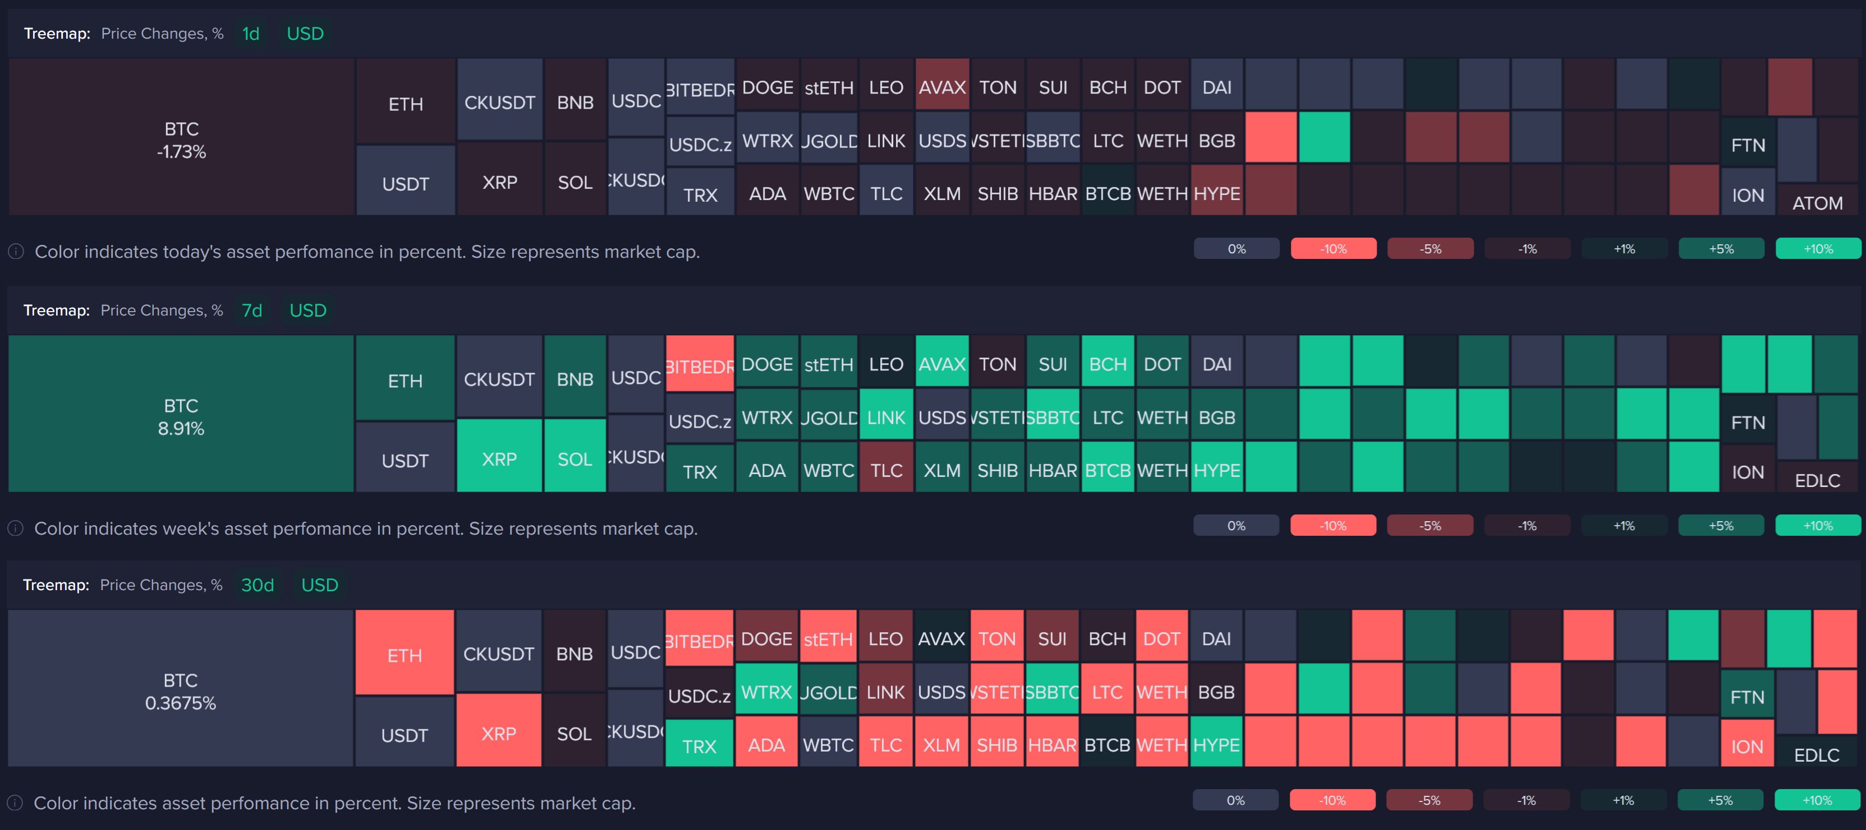Open the 1d timeframe dropdown
Viewport: 1866px width, 830px height.
pyautogui.click(x=251, y=34)
